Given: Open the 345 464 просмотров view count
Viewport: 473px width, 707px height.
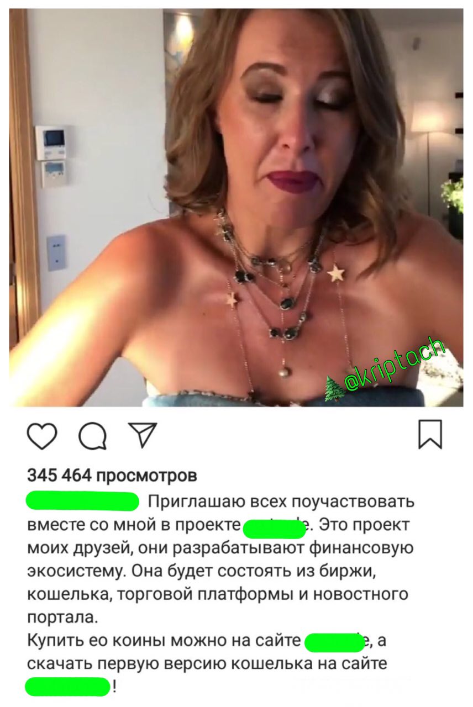Looking at the screenshot, I should click(x=112, y=475).
